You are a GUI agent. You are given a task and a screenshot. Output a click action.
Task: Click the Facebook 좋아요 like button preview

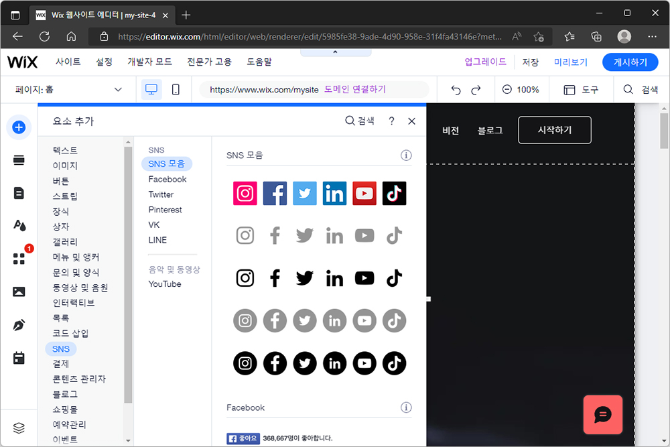(x=243, y=438)
